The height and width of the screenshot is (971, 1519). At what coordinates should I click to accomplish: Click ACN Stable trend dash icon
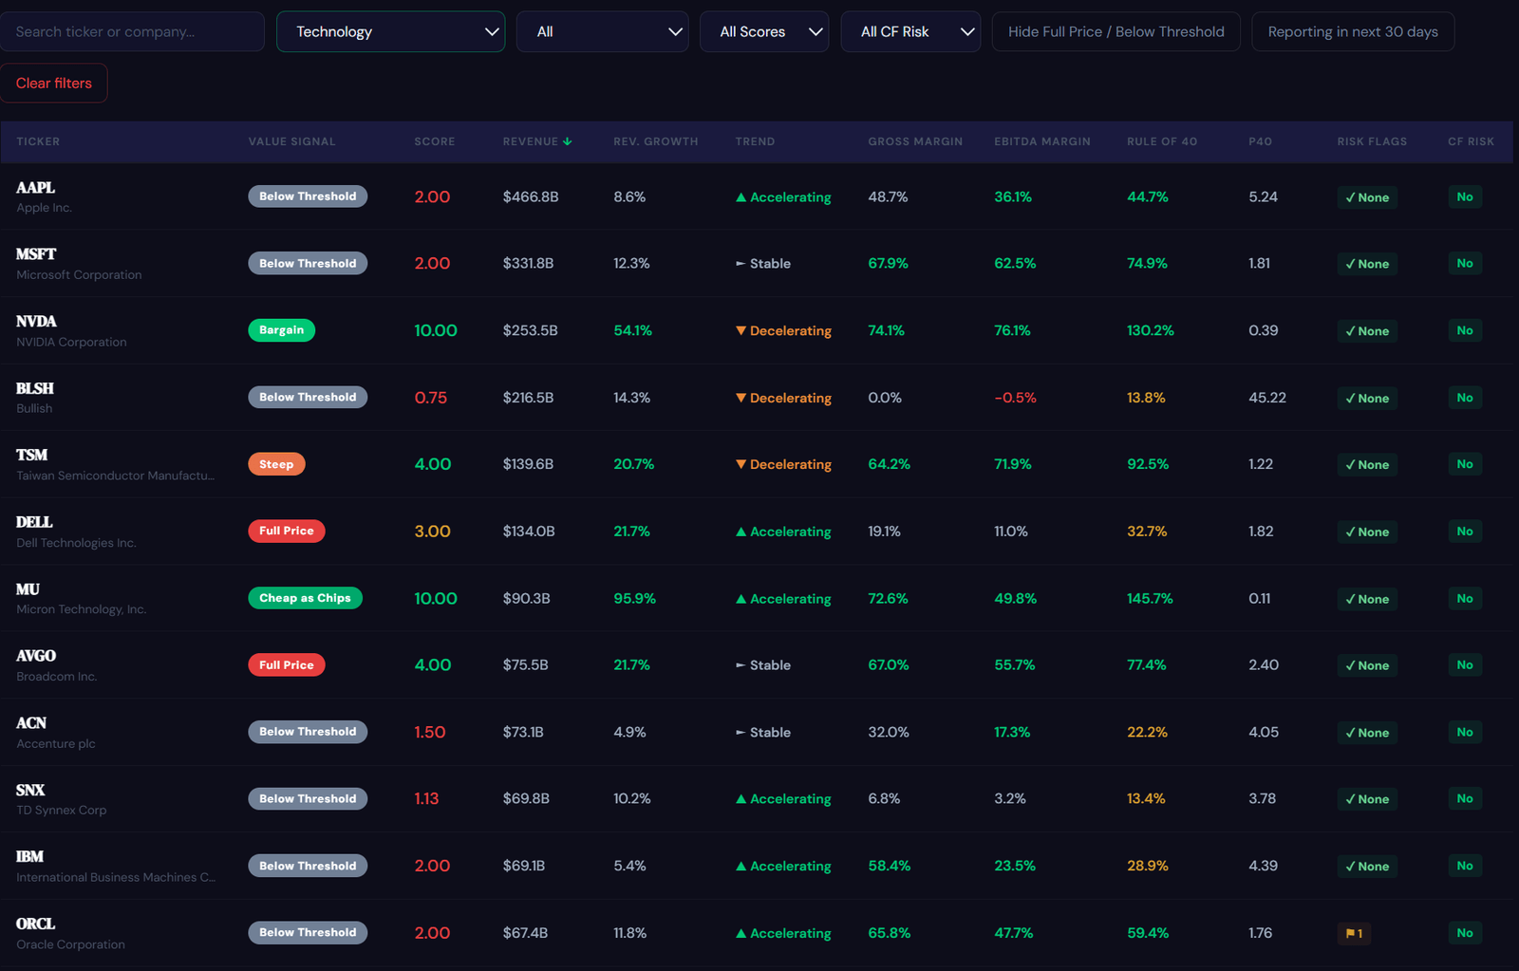(x=741, y=733)
